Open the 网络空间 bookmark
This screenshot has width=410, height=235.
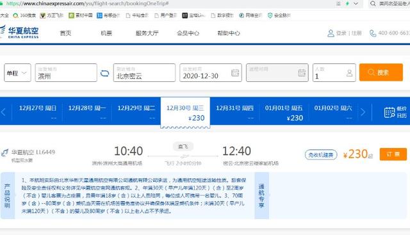(250, 15)
